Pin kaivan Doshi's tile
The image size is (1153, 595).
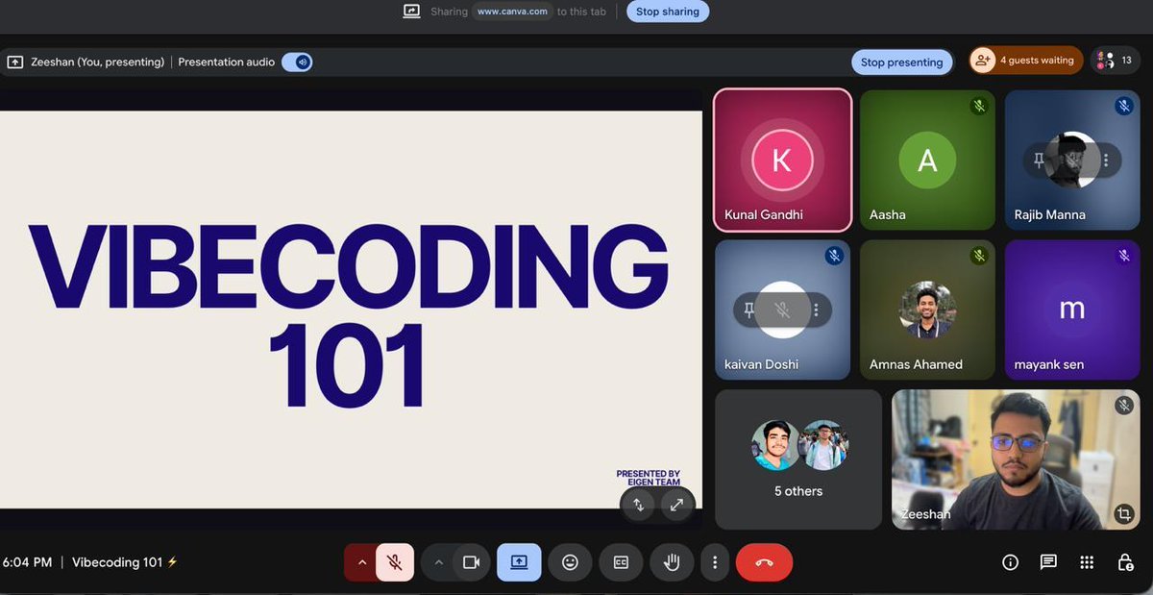coord(749,310)
